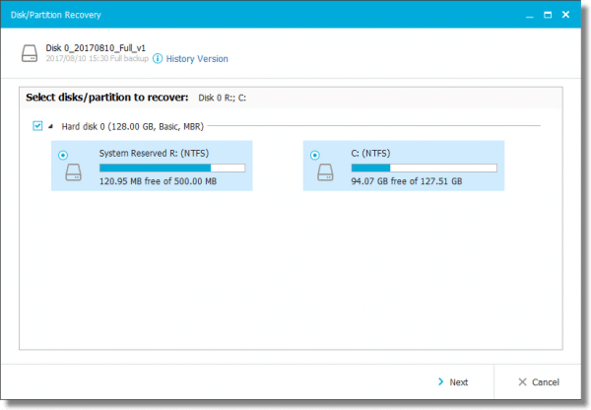Click the C: (NTFS) usage bar

(424, 168)
